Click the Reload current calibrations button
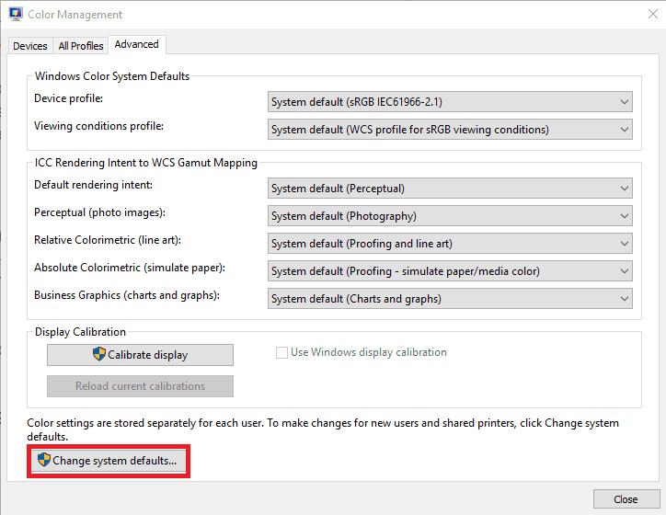This screenshot has height=515, width=666. click(x=140, y=386)
